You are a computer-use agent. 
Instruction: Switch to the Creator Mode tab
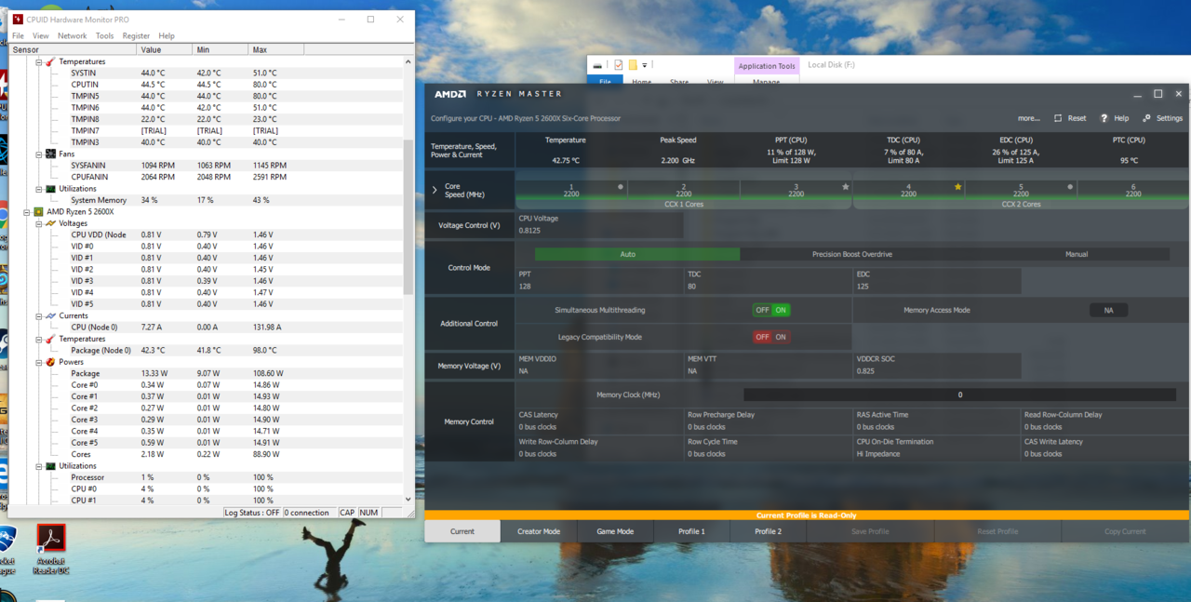pos(539,531)
